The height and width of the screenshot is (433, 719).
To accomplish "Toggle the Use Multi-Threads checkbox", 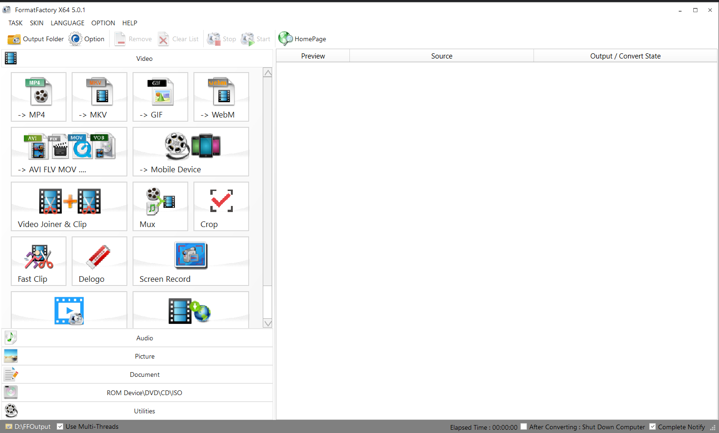I will pyautogui.click(x=60, y=426).
